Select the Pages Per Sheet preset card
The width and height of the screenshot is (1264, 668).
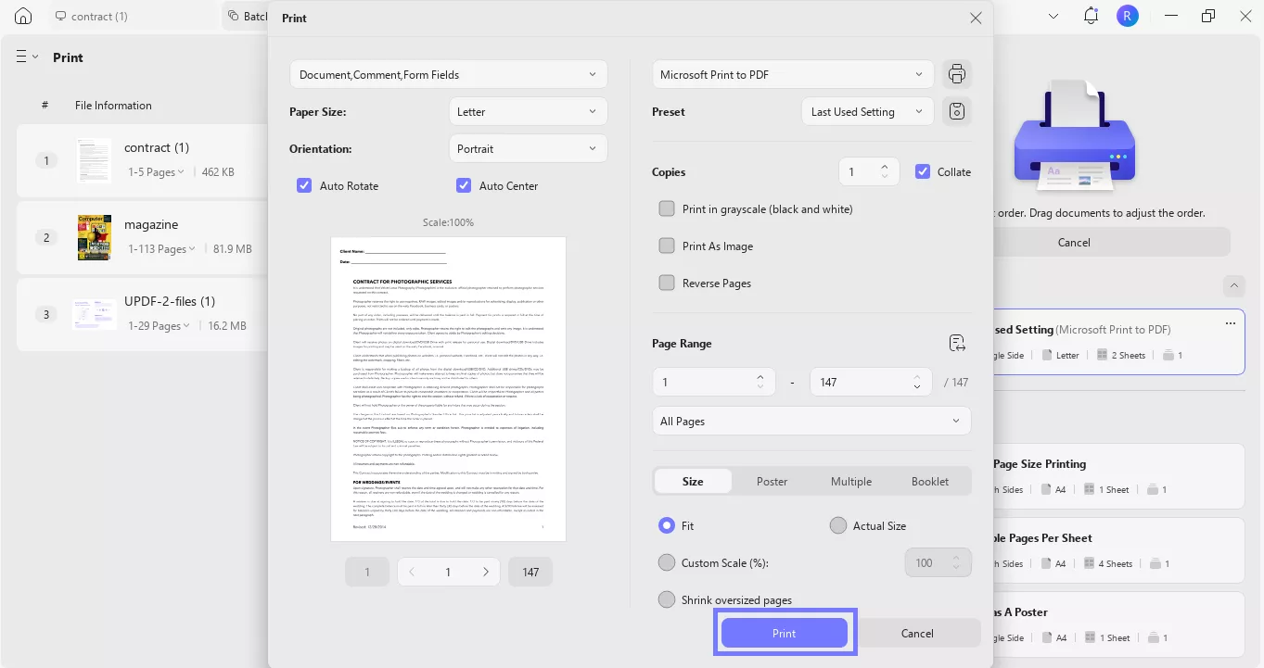click(x=1117, y=549)
